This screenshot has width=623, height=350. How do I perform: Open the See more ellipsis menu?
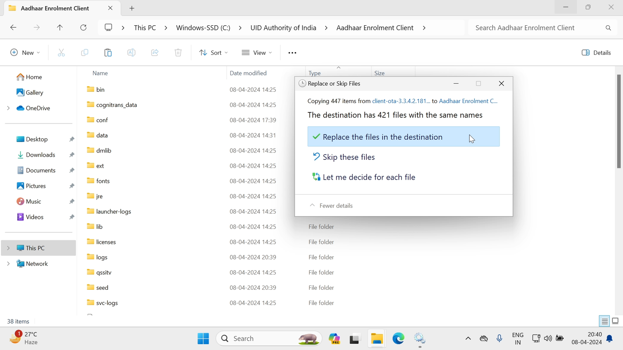[292, 52]
